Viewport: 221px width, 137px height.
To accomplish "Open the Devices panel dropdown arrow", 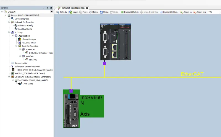I will click(x=44, y=8).
